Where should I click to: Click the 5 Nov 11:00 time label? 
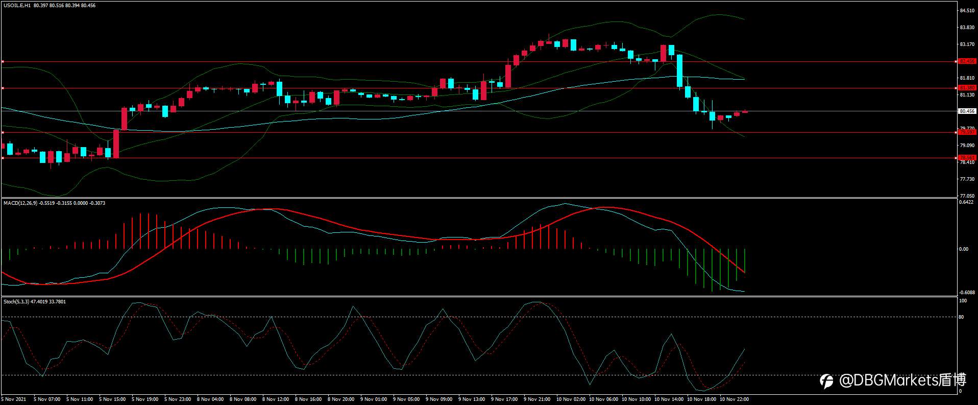pos(80,399)
